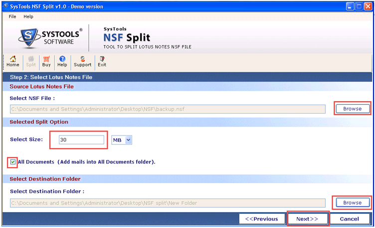Screen dimensions: 375x228
Task: Close the NSF Split window
Action: pos(368,6)
